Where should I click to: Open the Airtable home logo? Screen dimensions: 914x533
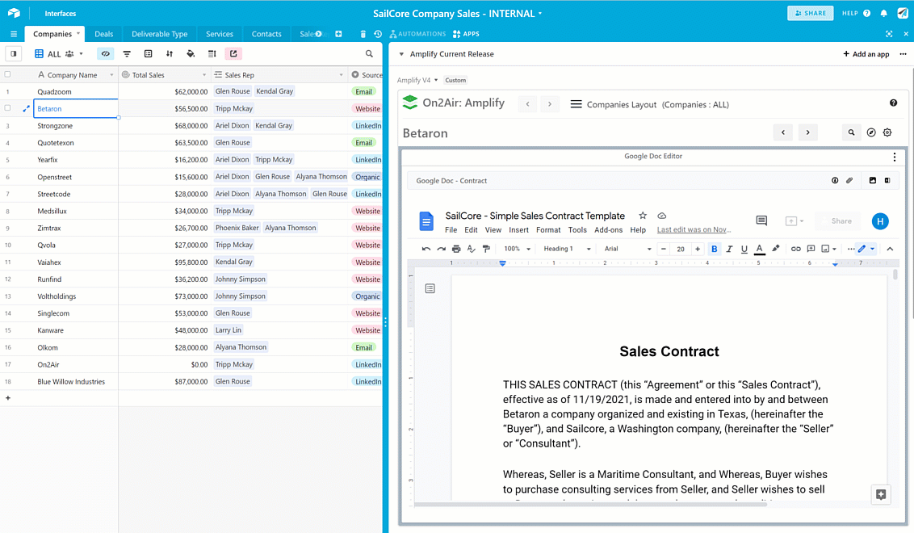point(14,13)
